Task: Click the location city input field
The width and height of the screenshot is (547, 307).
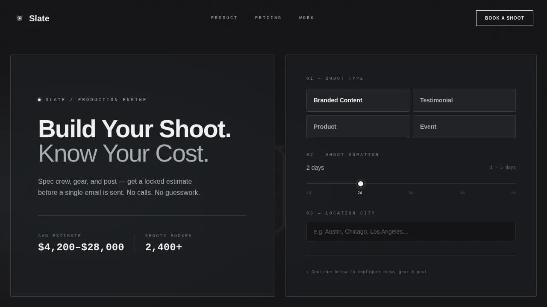Action: coord(411,232)
